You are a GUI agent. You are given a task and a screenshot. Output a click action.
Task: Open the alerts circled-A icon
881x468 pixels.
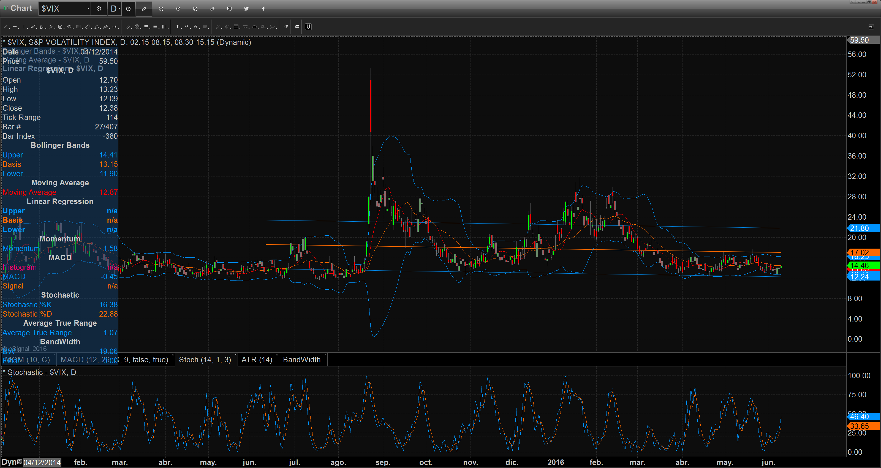[x=195, y=9]
